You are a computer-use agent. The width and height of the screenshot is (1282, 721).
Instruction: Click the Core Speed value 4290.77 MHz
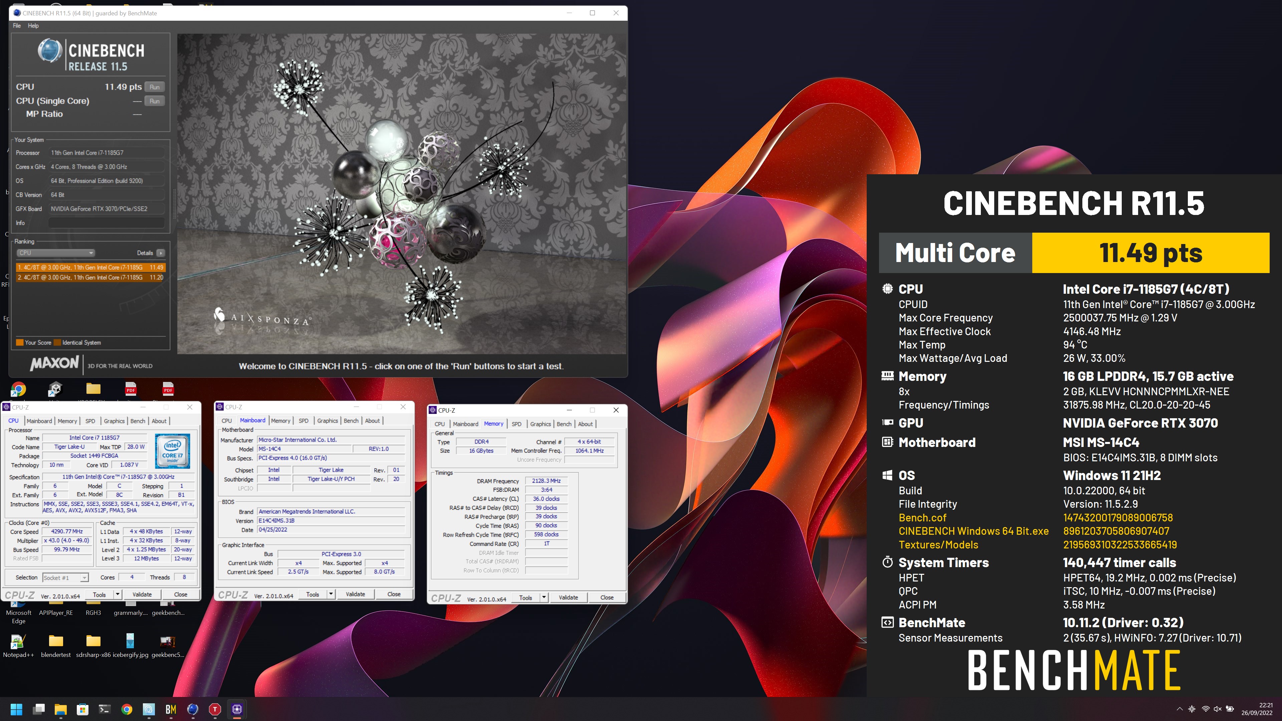pyautogui.click(x=67, y=531)
